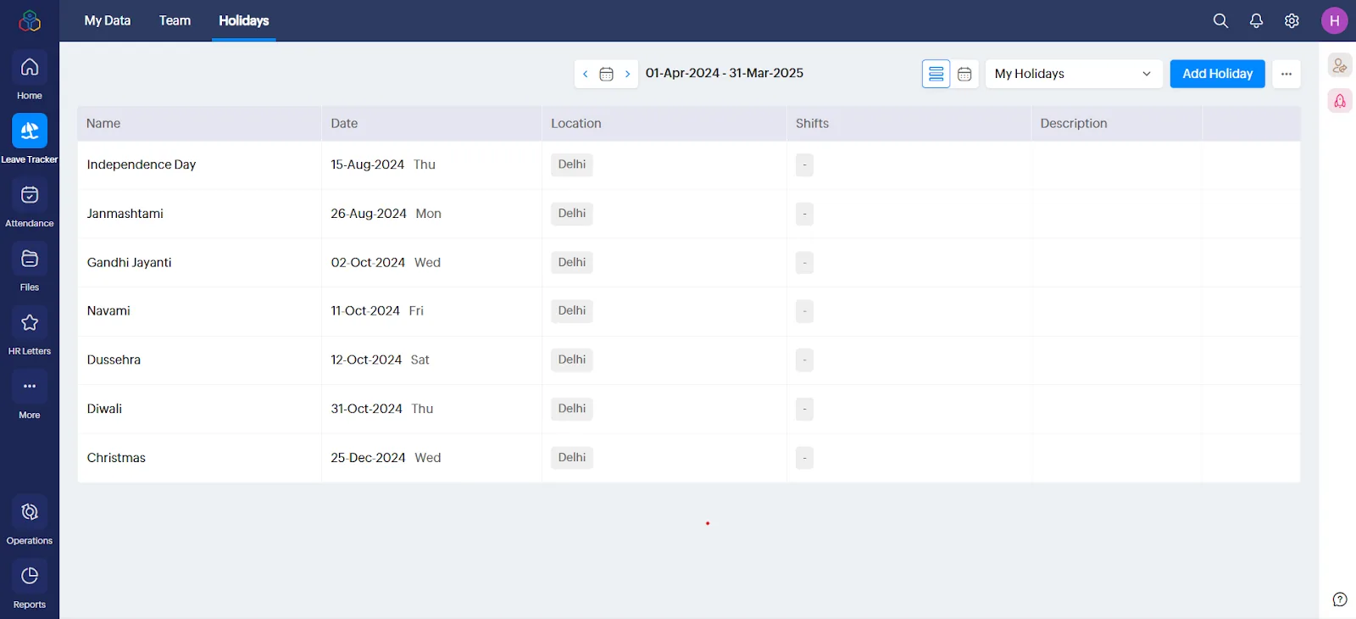This screenshot has width=1356, height=619.
Task: Open the Home sidebar icon
Action: point(30,67)
